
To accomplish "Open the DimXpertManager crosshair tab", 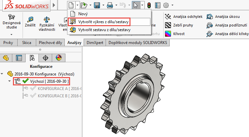I will coord(45,58).
